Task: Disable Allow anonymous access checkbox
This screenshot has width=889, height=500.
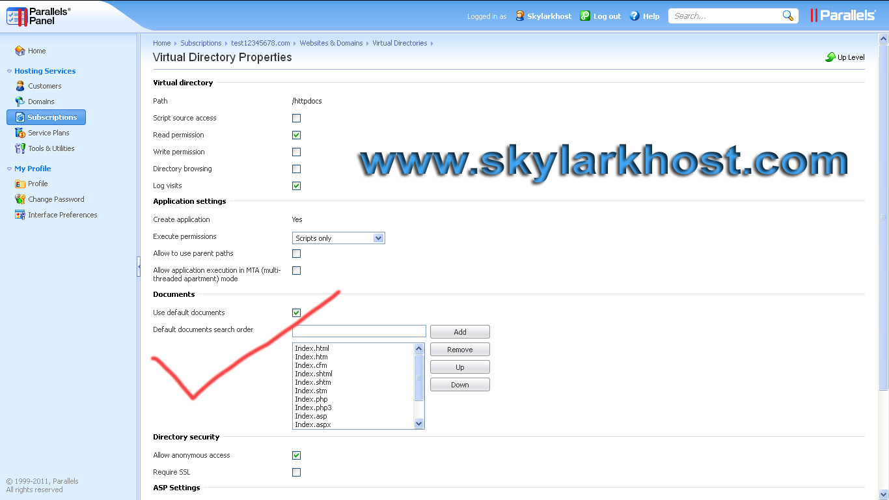Action: [x=296, y=455]
